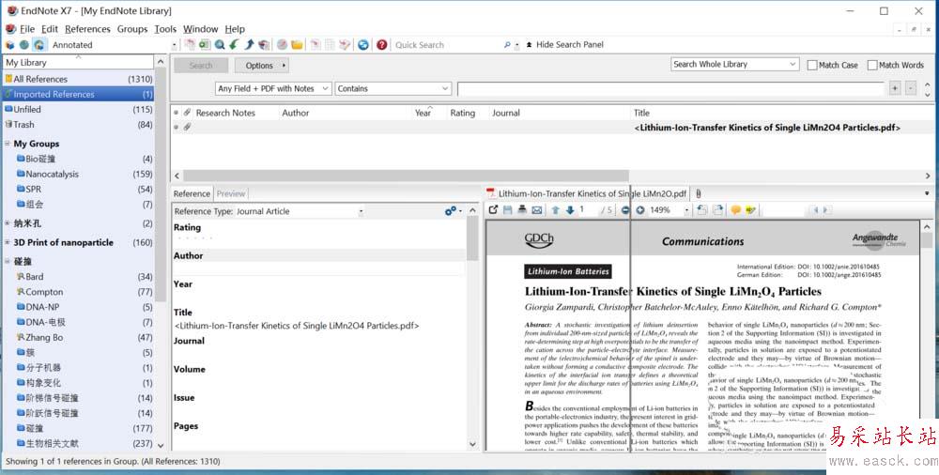Viewport: 939px width, 475px height.
Task: Select the Unfiled group
Action: click(79, 110)
